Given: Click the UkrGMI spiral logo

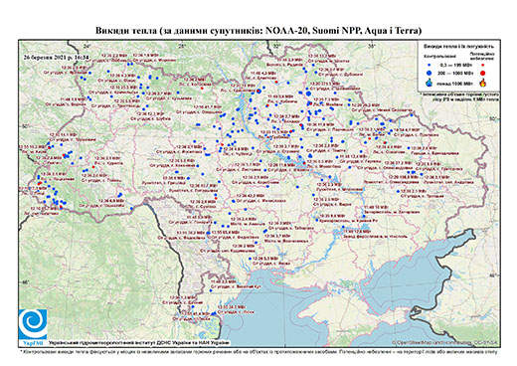Looking at the screenshot, I should coord(33,324).
